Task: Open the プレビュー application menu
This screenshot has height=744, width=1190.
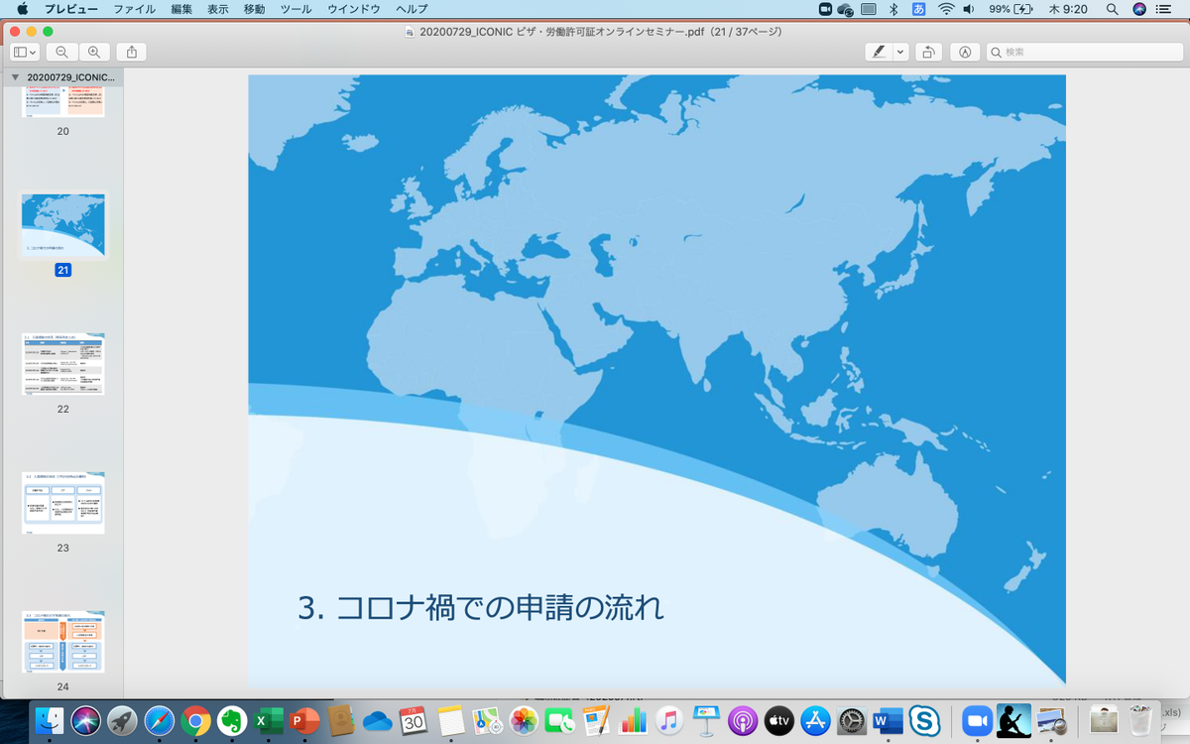Action: 71,9
